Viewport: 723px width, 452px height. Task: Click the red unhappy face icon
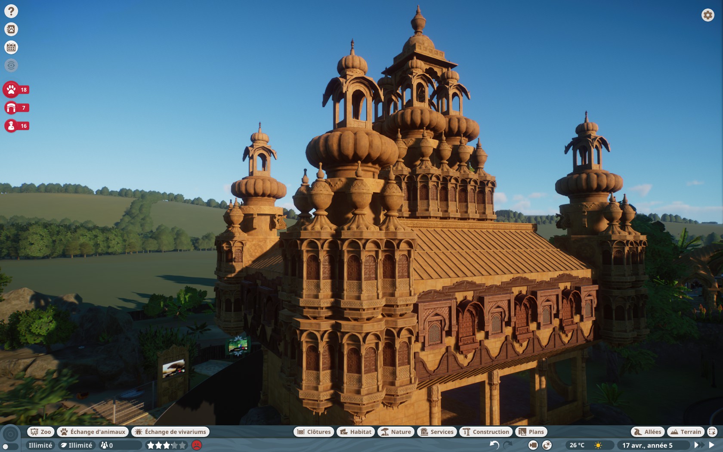tap(197, 445)
